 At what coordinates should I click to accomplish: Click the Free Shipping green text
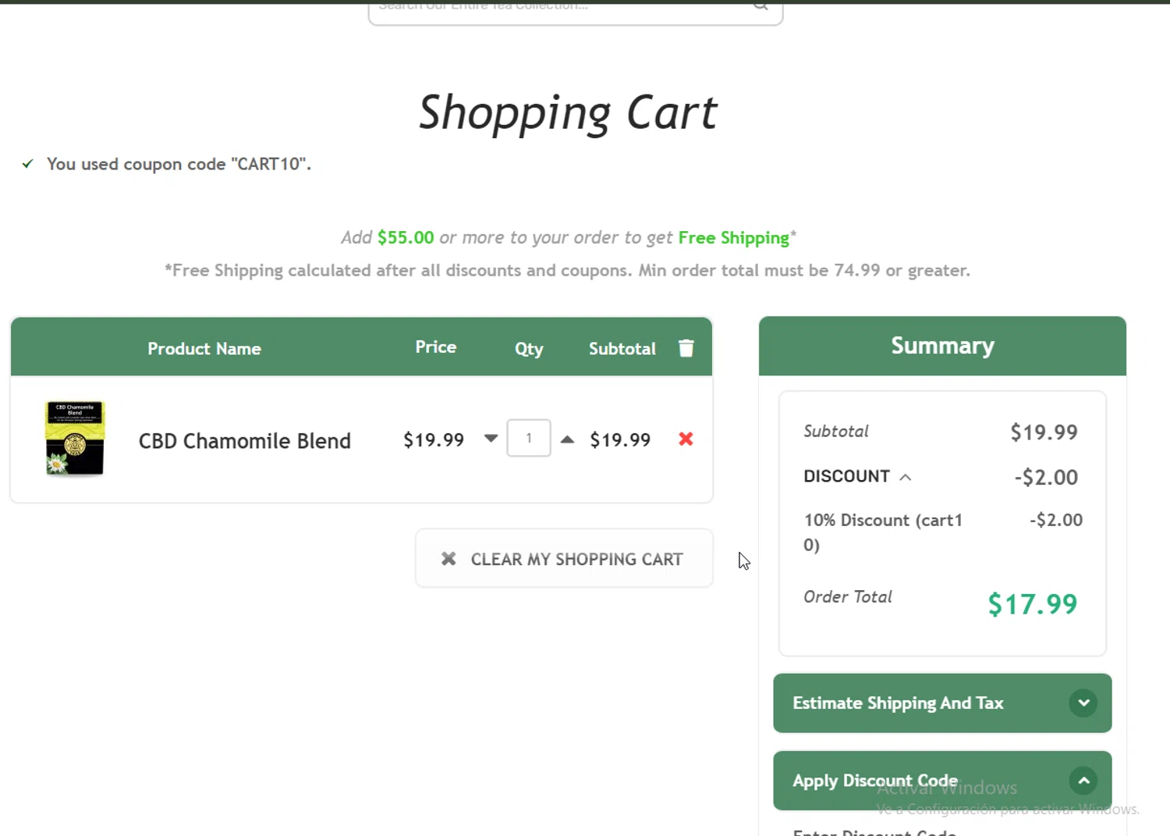[x=733, y=238]
